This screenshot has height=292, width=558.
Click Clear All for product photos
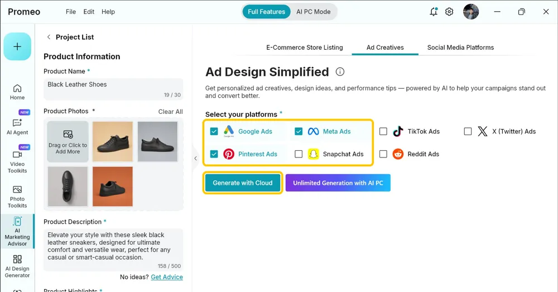170,112
